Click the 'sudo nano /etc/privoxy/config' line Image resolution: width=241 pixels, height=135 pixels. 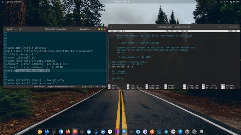pyautogui.click(x=31, y=61)
